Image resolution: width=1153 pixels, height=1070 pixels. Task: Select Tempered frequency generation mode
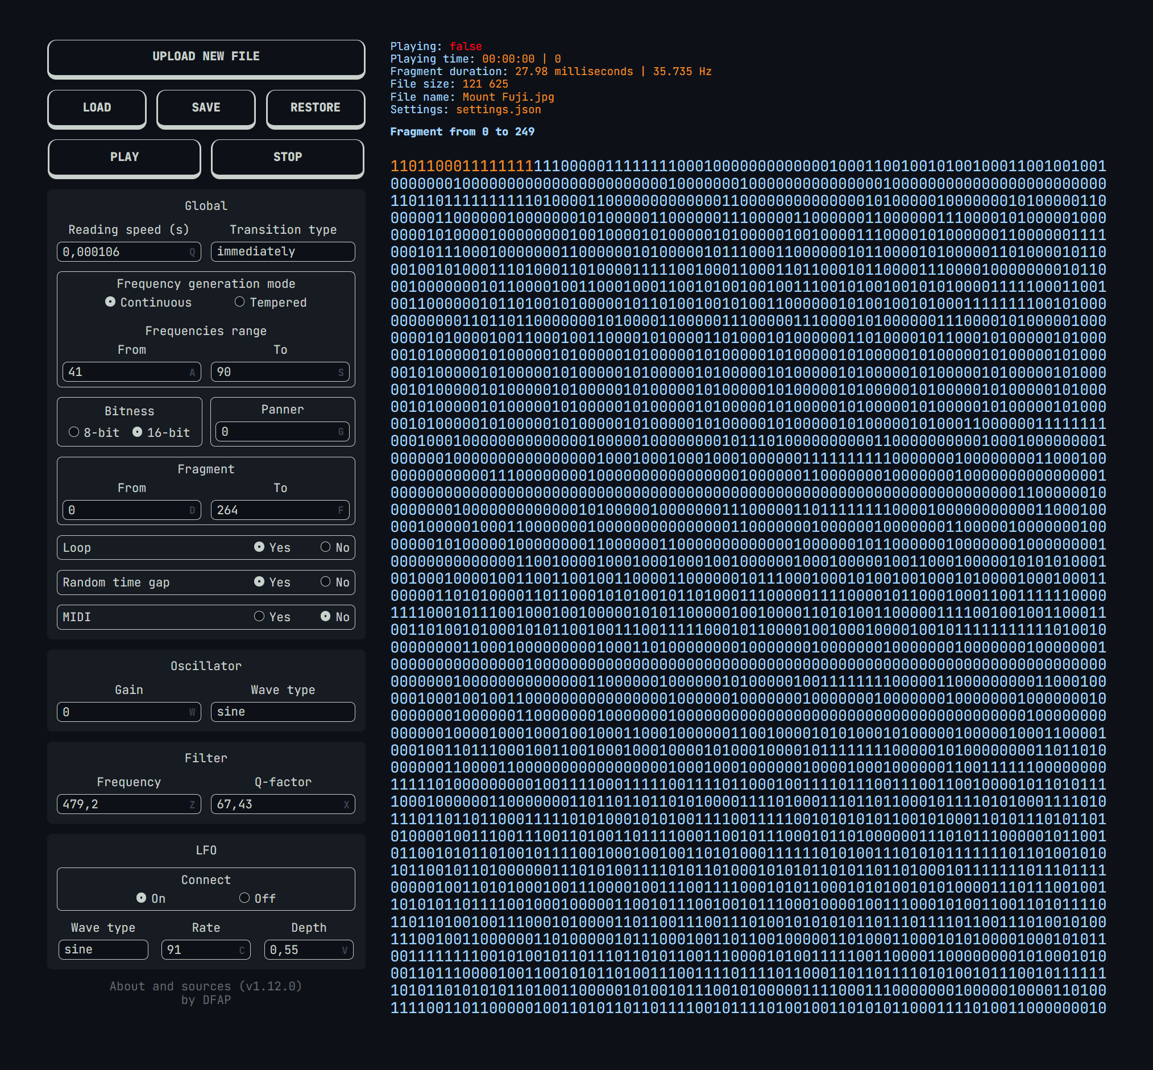coord(239,301)
